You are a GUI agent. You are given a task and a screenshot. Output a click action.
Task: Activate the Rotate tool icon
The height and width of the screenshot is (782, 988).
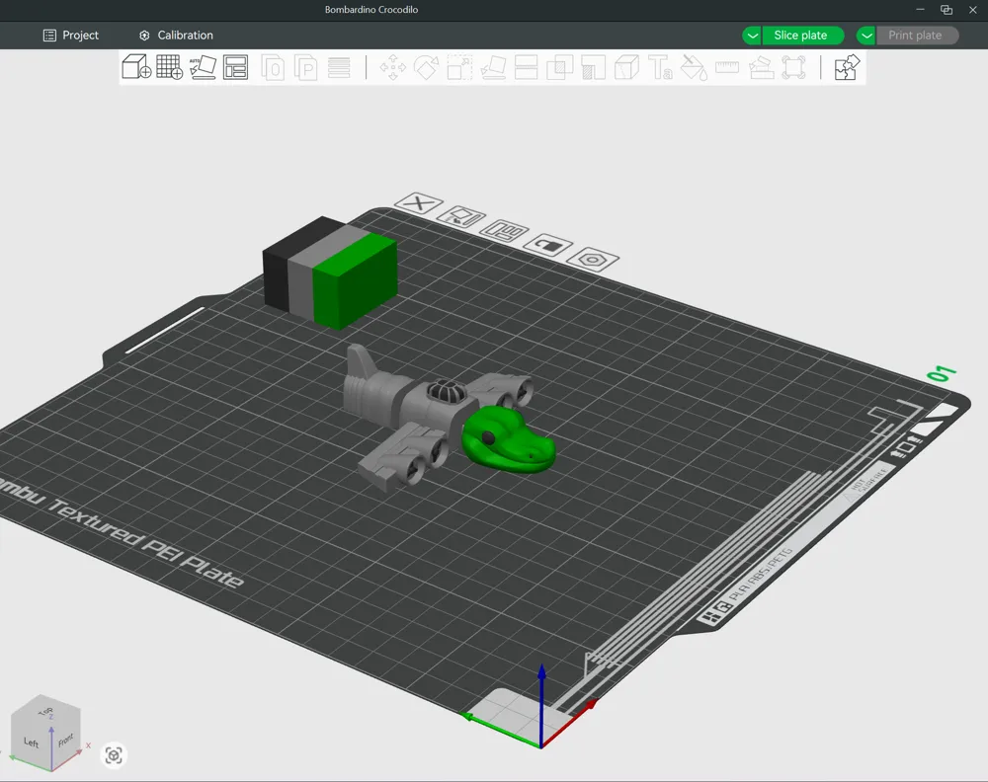(x=426, y=67)
